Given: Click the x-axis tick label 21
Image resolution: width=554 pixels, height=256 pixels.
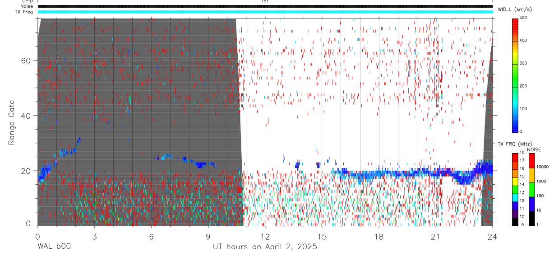Looking at the screenshot, I should click(435, 237).
